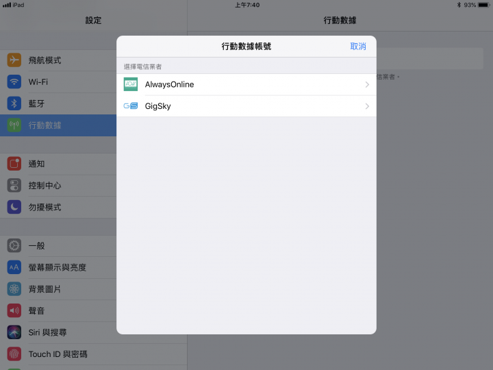Screen dimensions: 493x370
Task: Open GigSky via its chevron arrow
Action: point(367,106)
